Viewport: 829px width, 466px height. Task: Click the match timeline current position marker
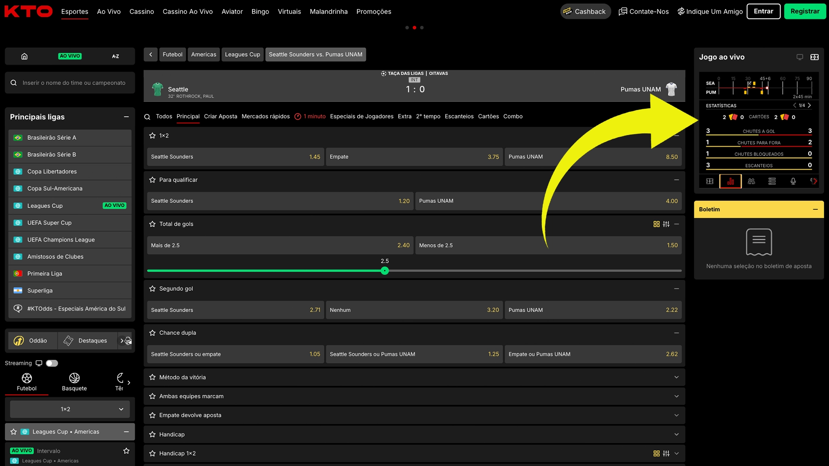[767, 88]
